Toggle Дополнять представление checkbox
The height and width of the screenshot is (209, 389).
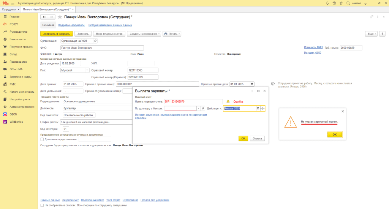pos(42,139)
